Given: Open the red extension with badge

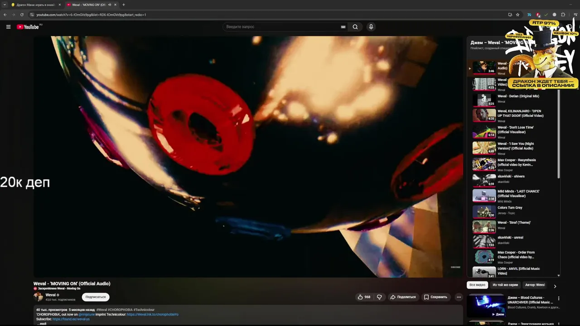Looking at the screenshot, I should 538,14.
